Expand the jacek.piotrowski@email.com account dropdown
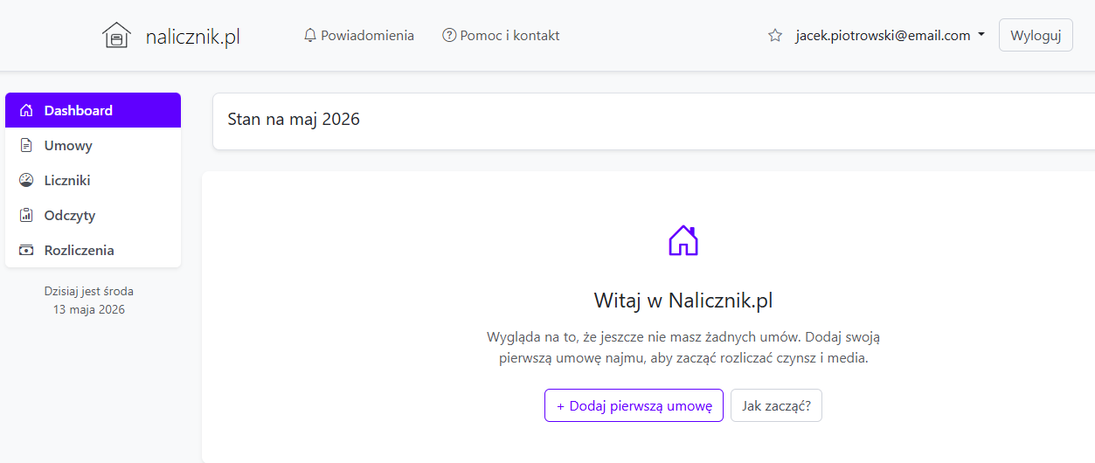The width and height of the screenshot is (1095, 463). 890,36
